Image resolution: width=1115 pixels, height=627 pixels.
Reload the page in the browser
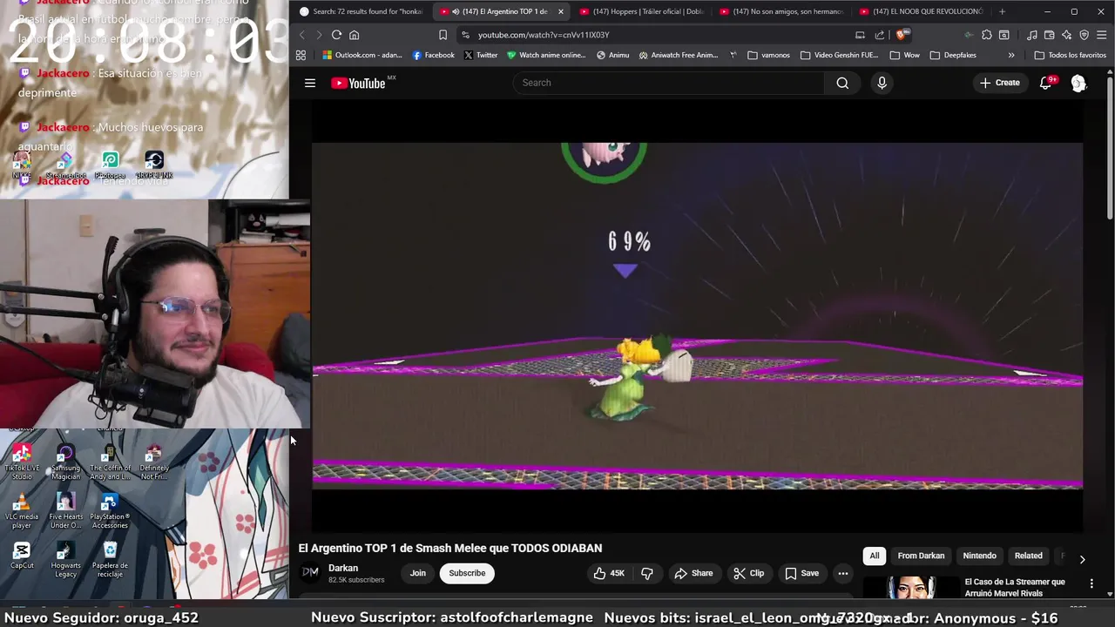click(336, 35)
